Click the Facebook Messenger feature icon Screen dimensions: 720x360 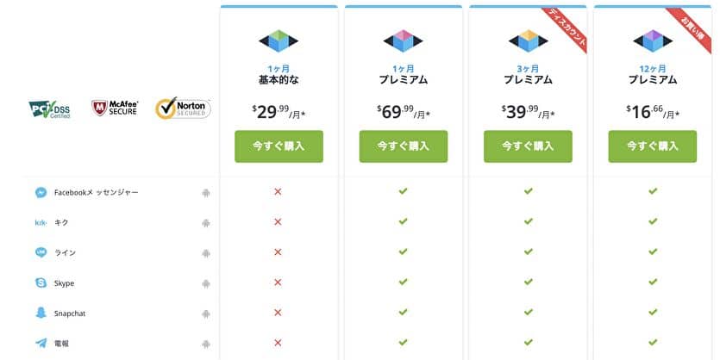[41, 193]
